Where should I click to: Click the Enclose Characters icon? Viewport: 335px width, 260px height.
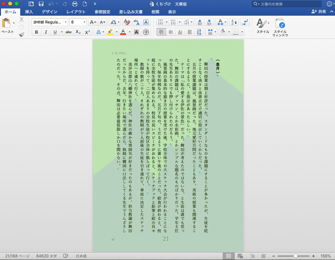(146, 32)
